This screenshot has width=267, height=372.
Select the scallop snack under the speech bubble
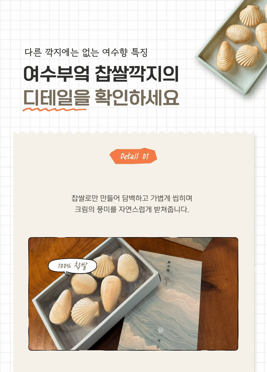tap(84, 283)
